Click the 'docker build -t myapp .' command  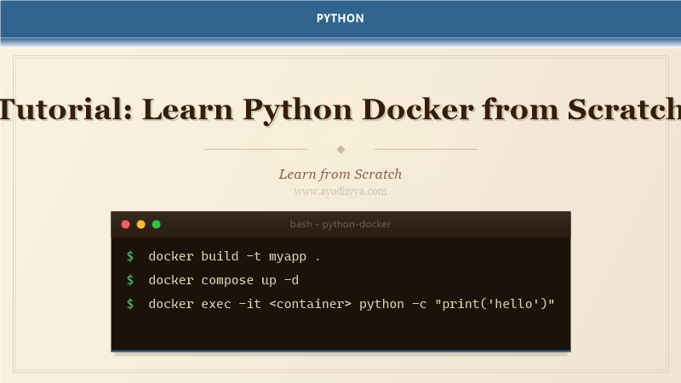(x=234, y=256)
